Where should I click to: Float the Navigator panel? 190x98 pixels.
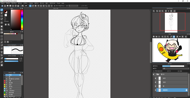[x=187, y=8]
